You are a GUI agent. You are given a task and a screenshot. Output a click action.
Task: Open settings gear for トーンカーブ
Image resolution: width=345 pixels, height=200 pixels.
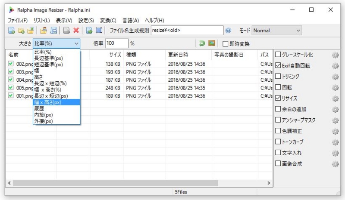pyautogui.click(x=336, y=142)
